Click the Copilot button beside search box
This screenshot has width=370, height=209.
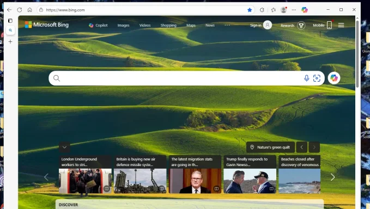(x=334, y=78)
